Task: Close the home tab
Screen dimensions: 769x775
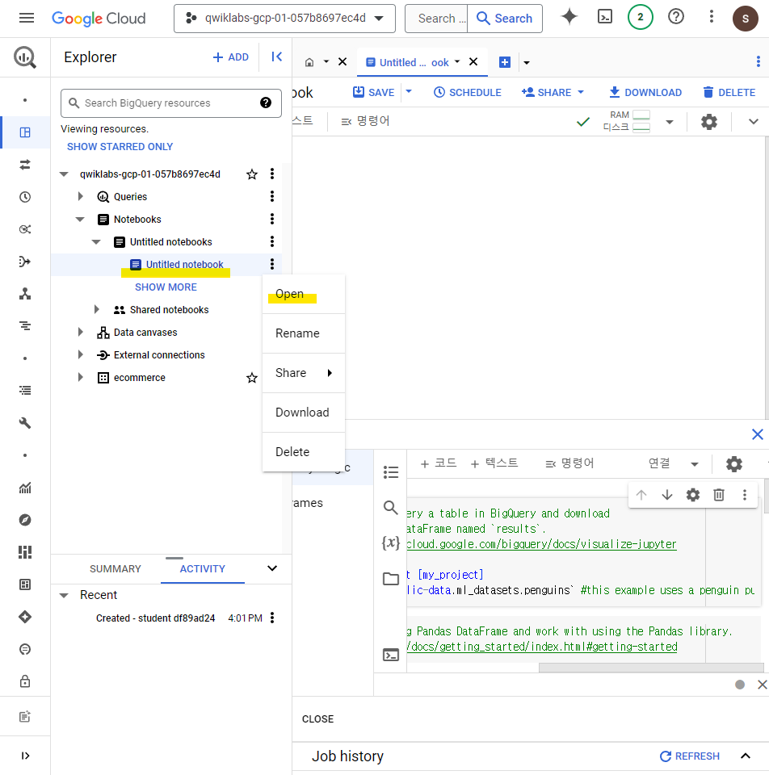Action: pyautogui.click(x=342, y=62)
